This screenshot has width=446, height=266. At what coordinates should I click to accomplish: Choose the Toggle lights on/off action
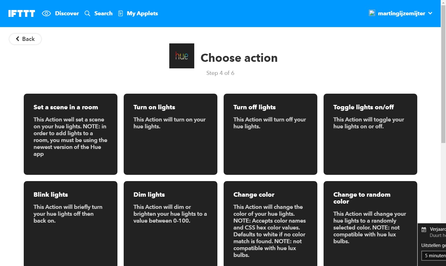(370, 134)
